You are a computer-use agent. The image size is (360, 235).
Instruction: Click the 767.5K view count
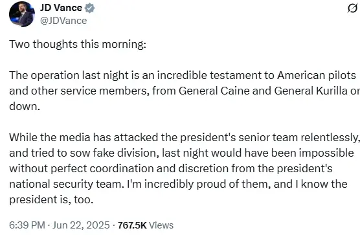[x=132, y=225]
